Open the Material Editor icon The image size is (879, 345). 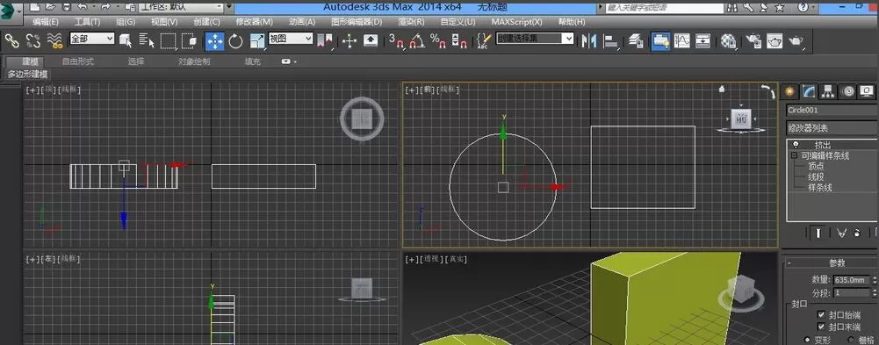click(x=728, y=41)
